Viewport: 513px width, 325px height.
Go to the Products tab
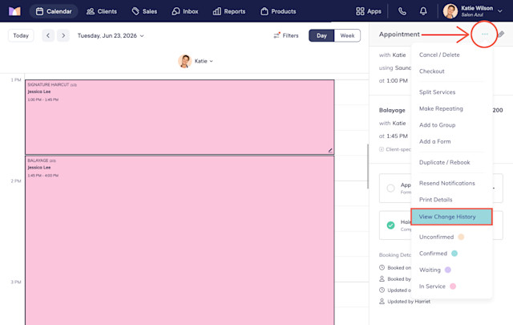(278, 11)
